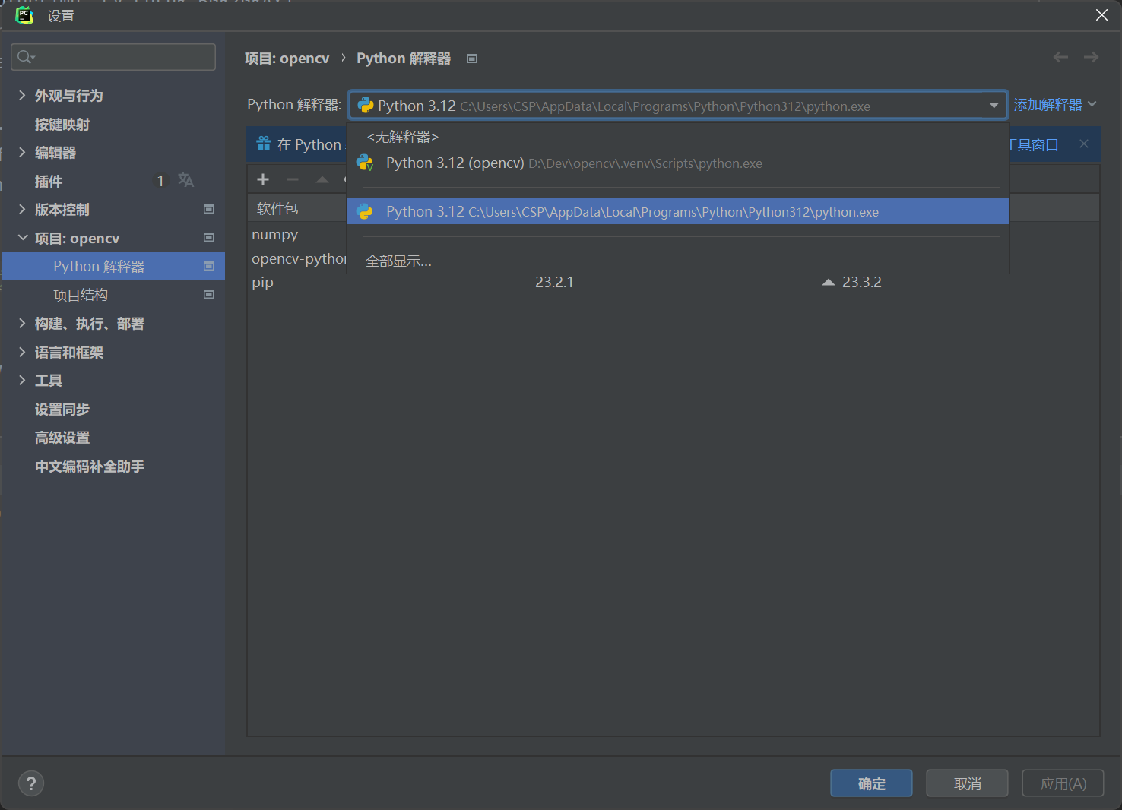The height and width of the screenshot is (810, 1122).
Task: Select the opencv-python package row
Action: [297, 258]
